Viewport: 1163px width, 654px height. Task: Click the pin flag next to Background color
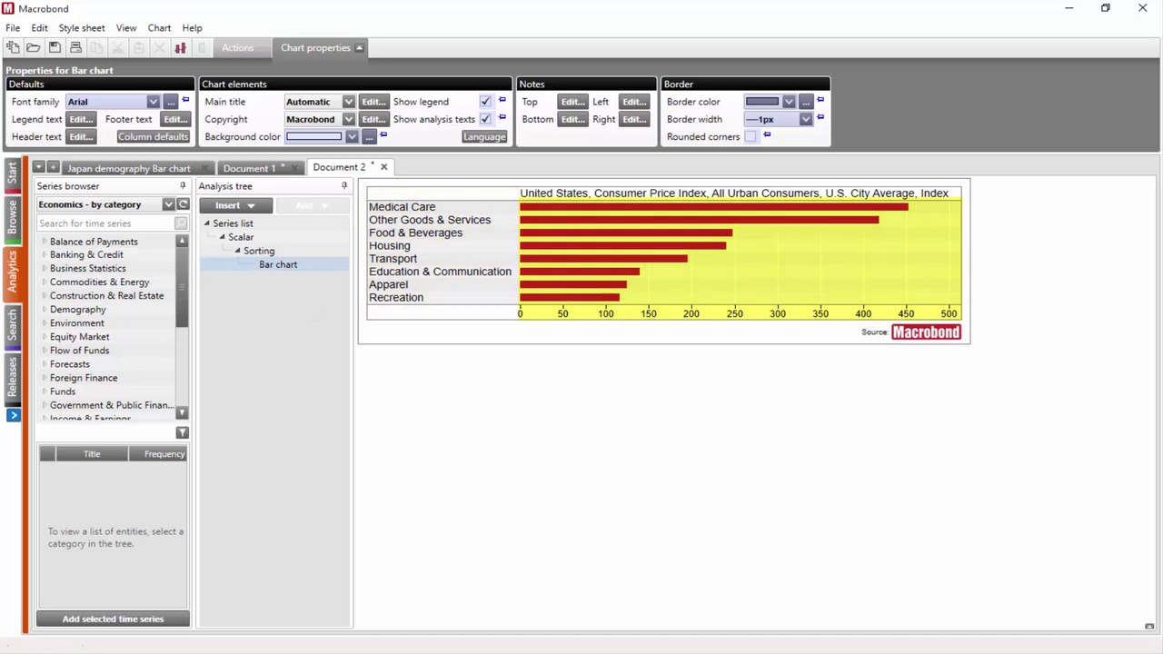tap(383, 134)
